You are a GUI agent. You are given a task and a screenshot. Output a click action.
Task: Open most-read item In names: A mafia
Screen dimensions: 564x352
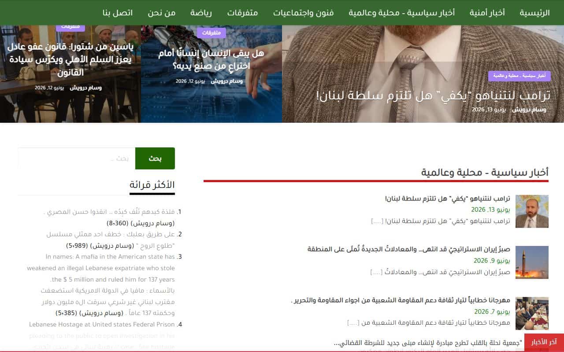coord(101,285)
